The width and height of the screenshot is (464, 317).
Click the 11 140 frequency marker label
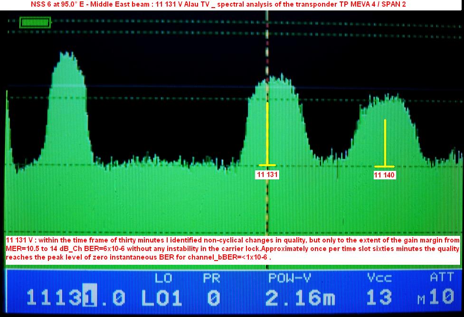coord(384,175)
